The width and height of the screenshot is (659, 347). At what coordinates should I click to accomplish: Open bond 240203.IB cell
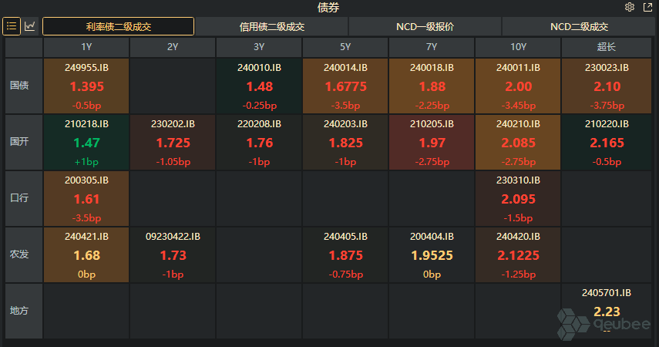(345, 142)
